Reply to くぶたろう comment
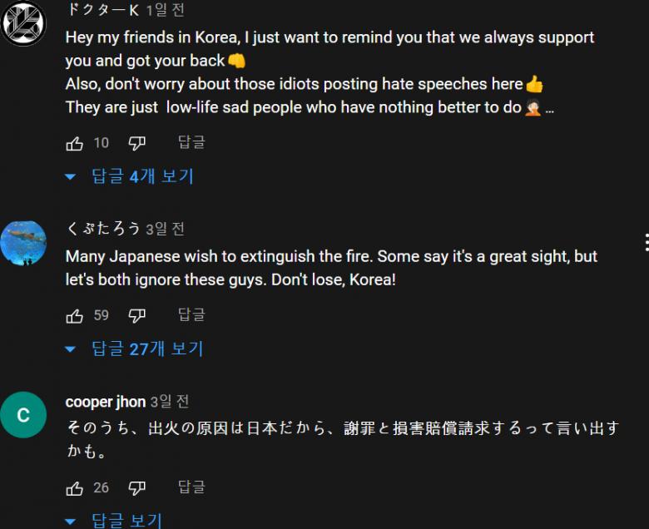 pyautogui.click(x=191, y=314)
